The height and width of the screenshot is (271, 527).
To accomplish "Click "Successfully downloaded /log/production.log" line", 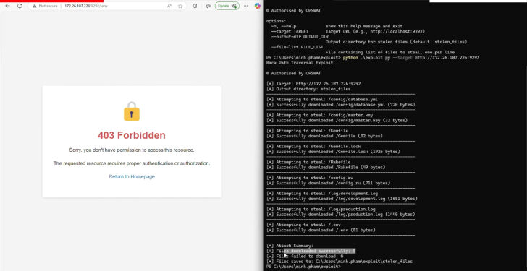I will [340, 215].
